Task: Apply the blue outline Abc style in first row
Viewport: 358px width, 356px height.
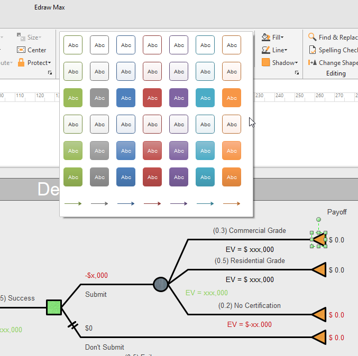Action: [x=126, y=45]
